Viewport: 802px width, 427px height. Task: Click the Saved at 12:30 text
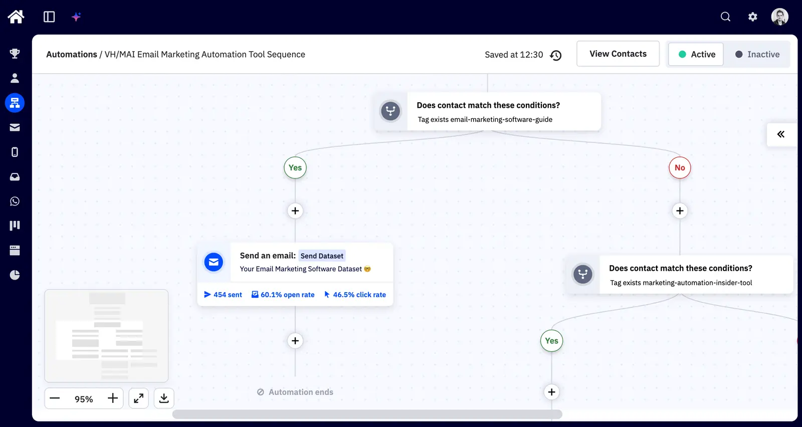point(514,55)
